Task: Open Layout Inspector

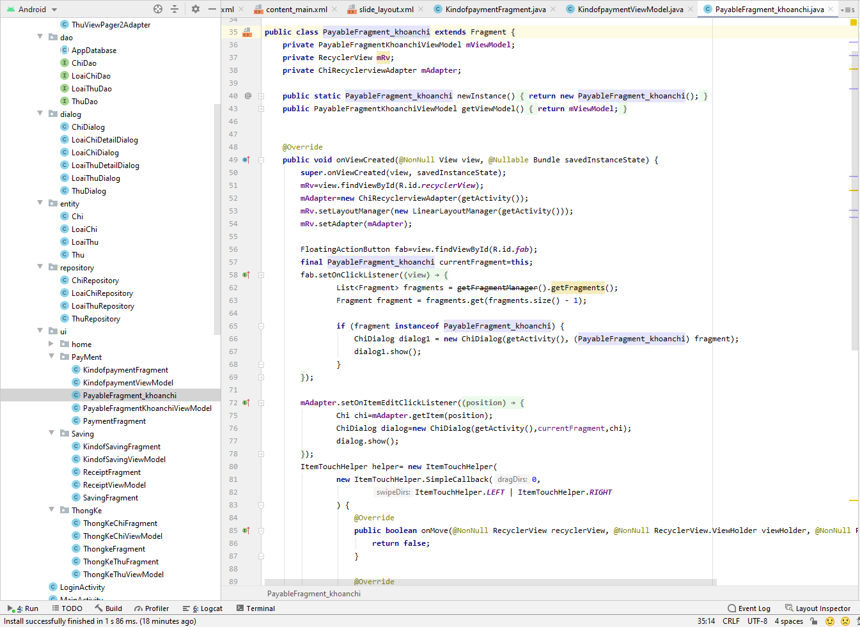Action: click(x=818, y=608)
